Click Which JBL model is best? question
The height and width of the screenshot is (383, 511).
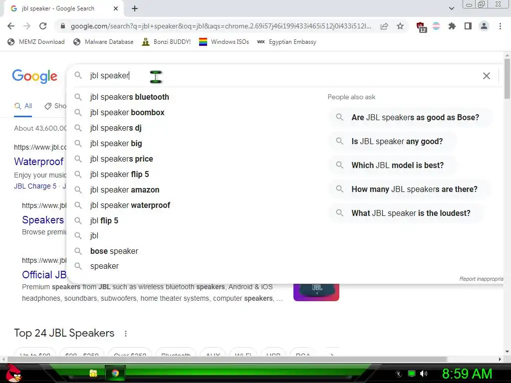393,165
